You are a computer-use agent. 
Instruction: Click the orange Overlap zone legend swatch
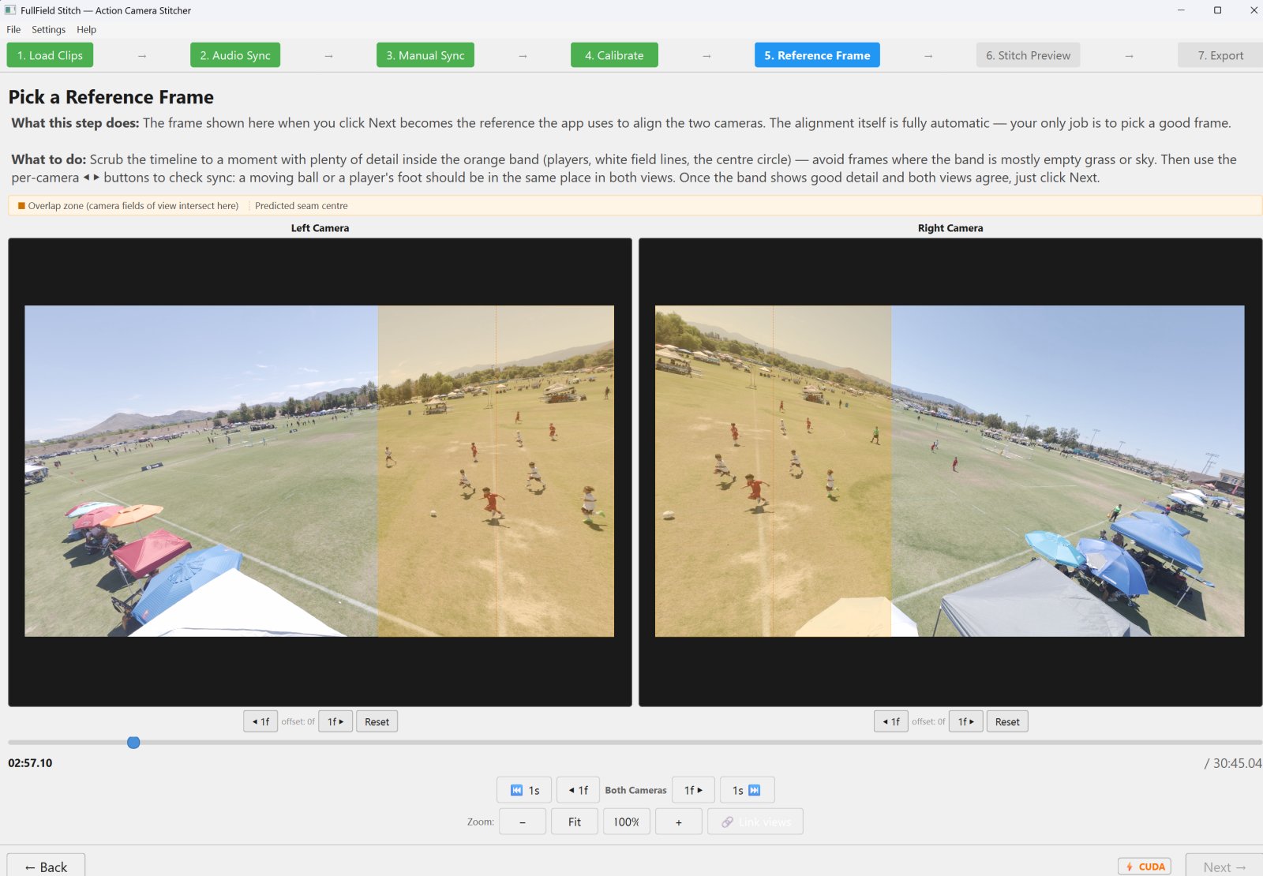point(21,205)
